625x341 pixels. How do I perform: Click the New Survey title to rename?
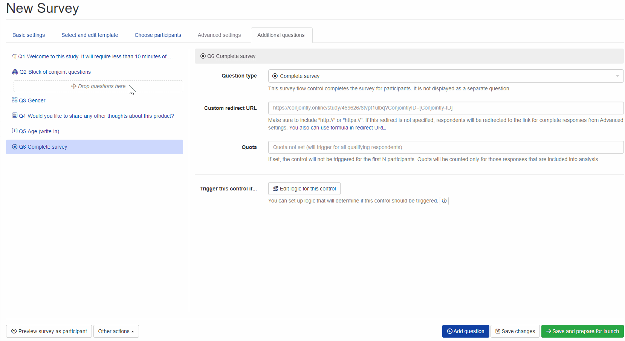click(x=43, y=8)
